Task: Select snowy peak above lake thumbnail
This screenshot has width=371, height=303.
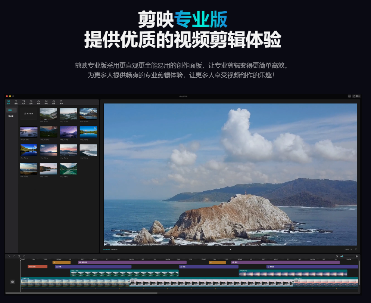Action: pos(88,114)
